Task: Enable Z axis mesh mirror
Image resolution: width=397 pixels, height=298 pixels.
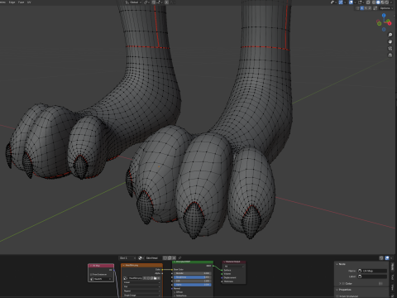Action: coord(370,8)
